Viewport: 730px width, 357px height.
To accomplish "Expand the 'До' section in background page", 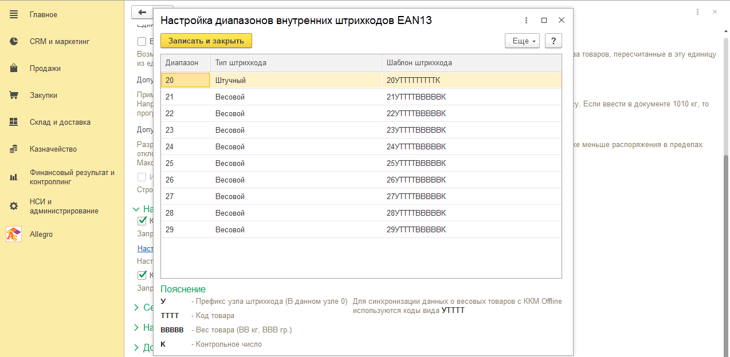I will 136,347.
